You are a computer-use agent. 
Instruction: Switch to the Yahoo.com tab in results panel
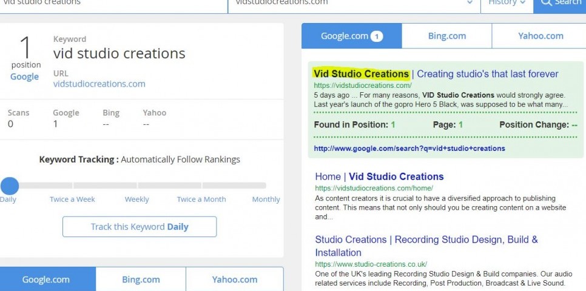click(540, 36)
